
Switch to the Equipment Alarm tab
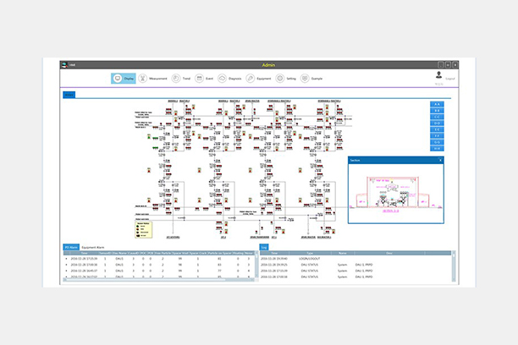click(93, 247)
